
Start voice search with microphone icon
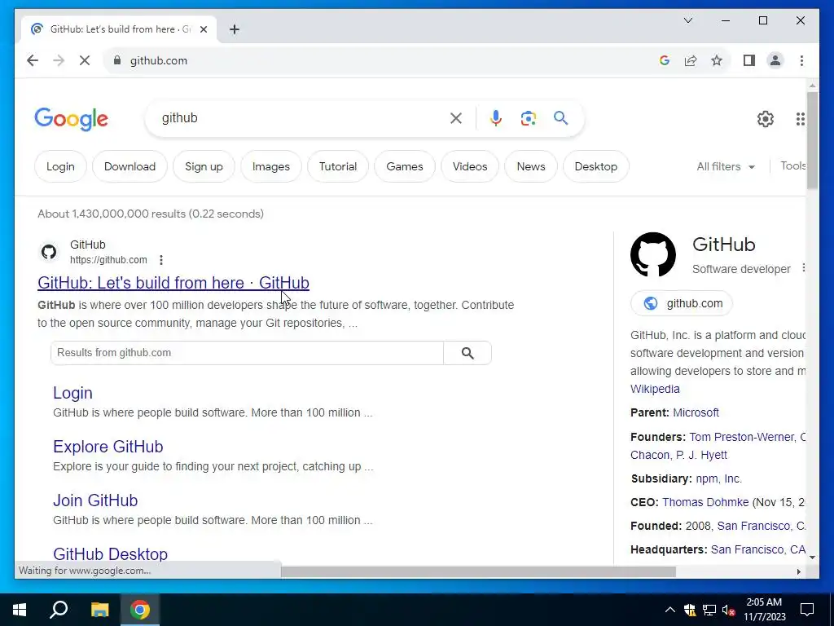[x=496, y=118]
